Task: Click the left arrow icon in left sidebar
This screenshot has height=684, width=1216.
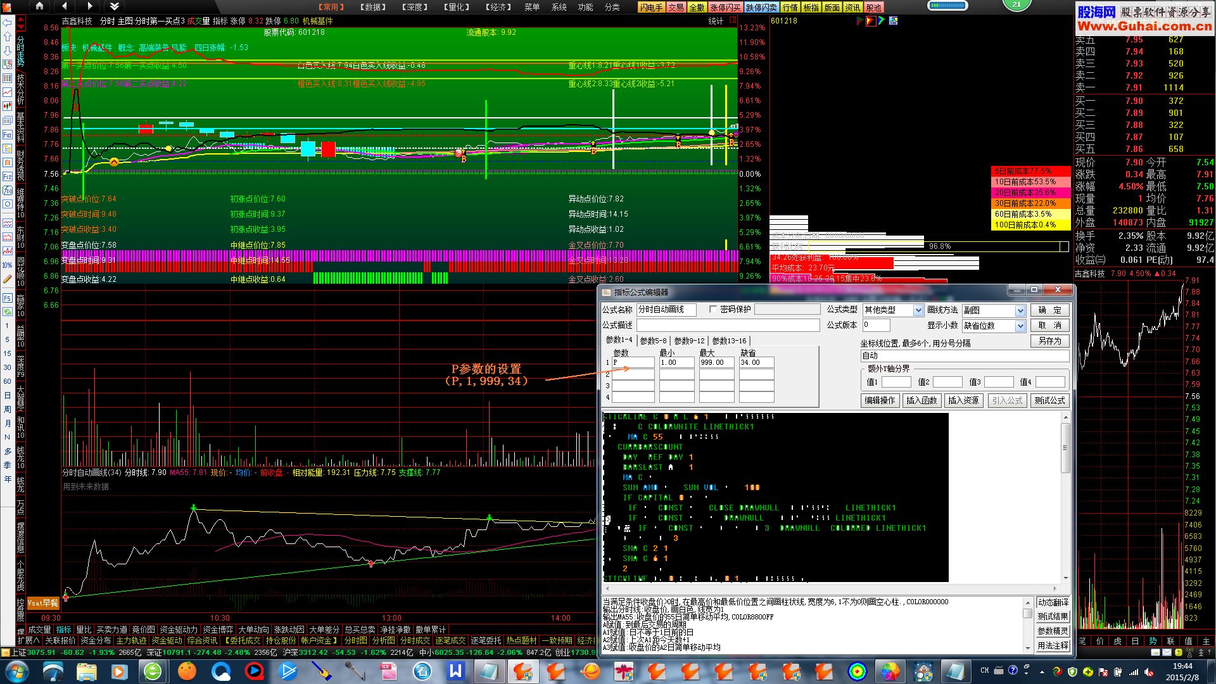Action: 7,22
